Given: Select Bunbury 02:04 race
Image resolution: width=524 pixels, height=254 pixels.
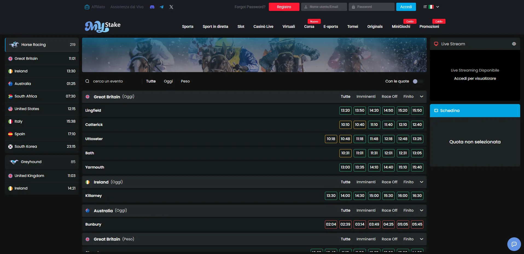Looking at the screenshot, I should 331,224.
